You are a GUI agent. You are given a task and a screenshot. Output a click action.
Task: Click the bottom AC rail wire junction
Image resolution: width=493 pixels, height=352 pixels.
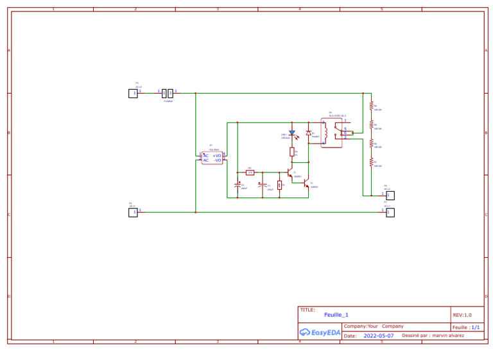196,213
